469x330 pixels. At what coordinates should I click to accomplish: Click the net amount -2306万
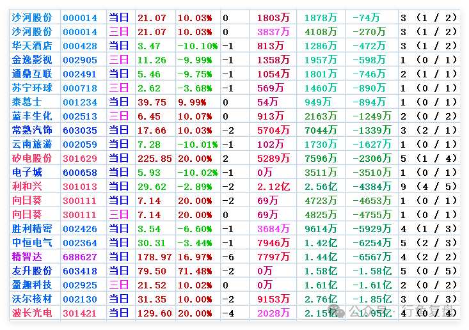tap(372, 158)
